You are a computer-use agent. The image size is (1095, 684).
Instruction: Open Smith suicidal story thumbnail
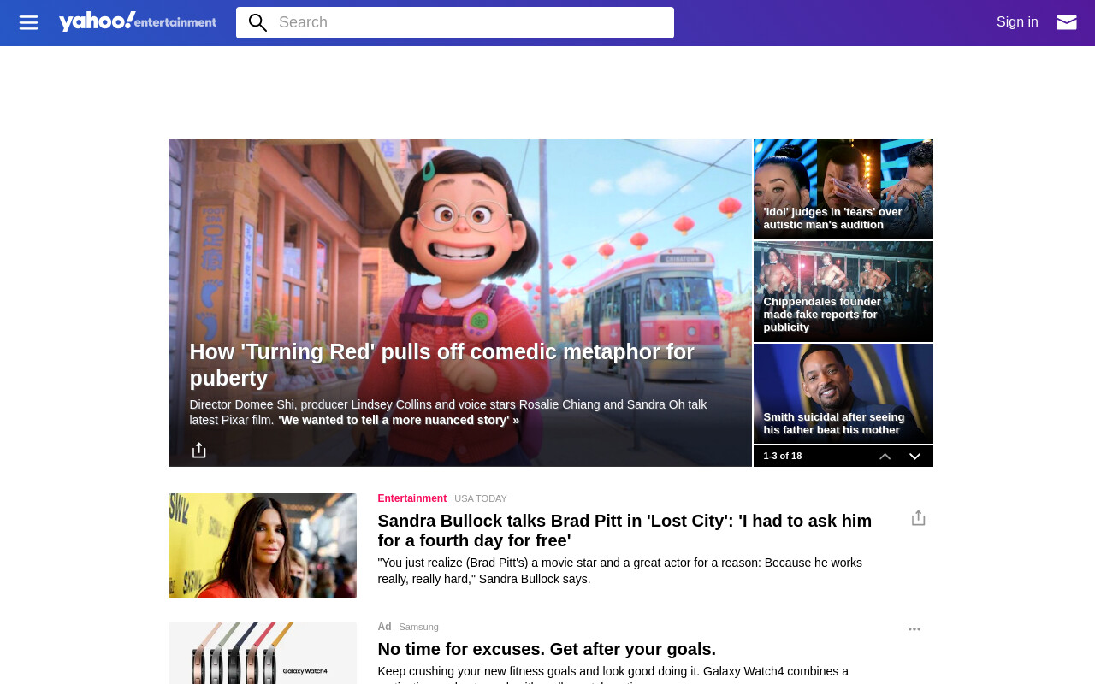point(843,393)
